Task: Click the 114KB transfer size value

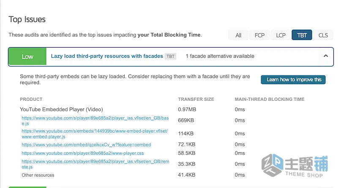Action: 185,134
